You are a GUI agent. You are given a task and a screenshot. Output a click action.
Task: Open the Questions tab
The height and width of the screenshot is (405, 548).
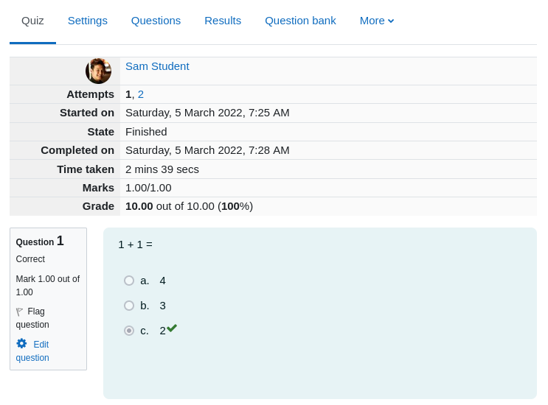click(156, 21)
